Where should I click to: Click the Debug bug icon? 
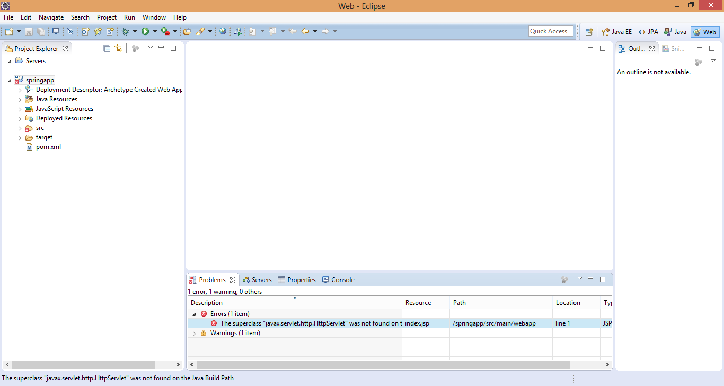tap(126, 31)
